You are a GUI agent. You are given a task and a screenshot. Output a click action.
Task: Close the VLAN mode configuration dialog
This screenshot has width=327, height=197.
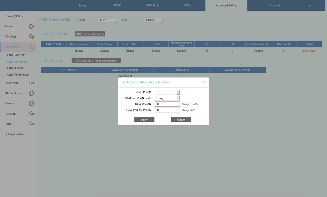[204, 82]
